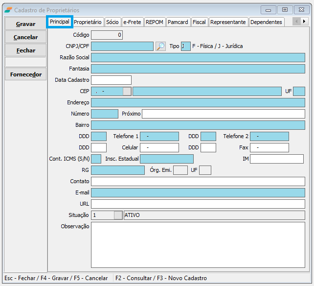The width and height of the screenshot is (314, 286).
Task: Switch to the Proprietário tab
Action: 88,22
